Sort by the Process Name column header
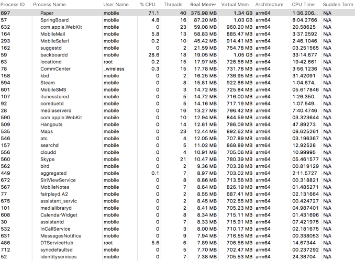 (x=49, y=5)
